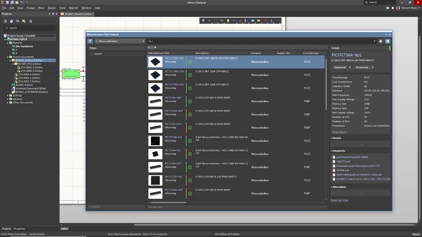Open Manufacturer Part Search settings gear
Image resolution: width=422 pixels, height=237 pixels.
380,41
